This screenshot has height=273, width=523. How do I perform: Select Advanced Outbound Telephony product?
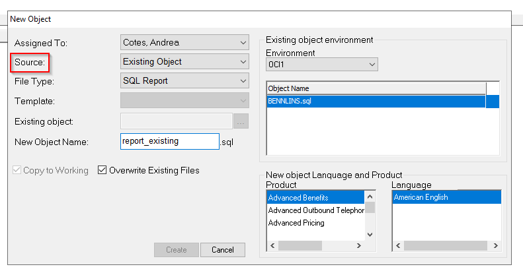click(315, 210)
